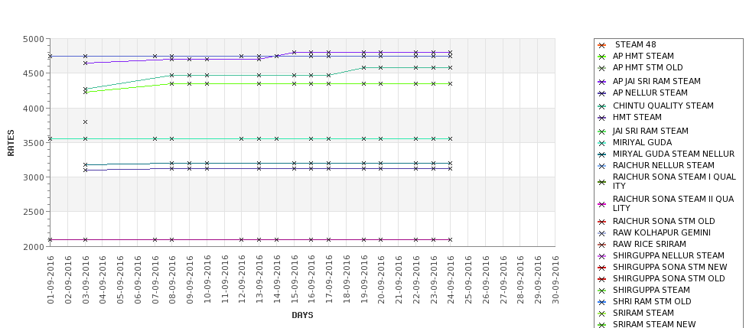Choose AP NELLUR STEAM in legend

point(650,93)
